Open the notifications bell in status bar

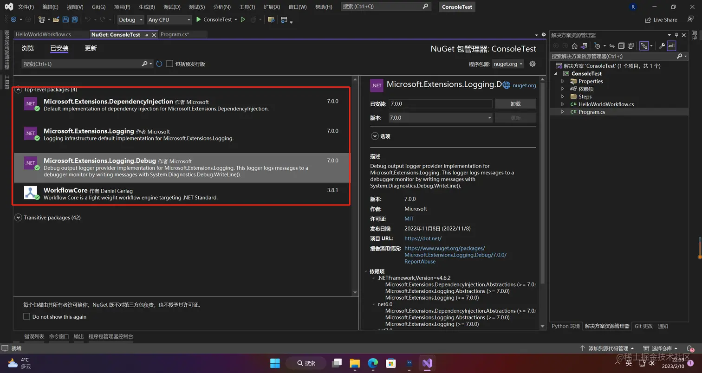pos(691,348)
